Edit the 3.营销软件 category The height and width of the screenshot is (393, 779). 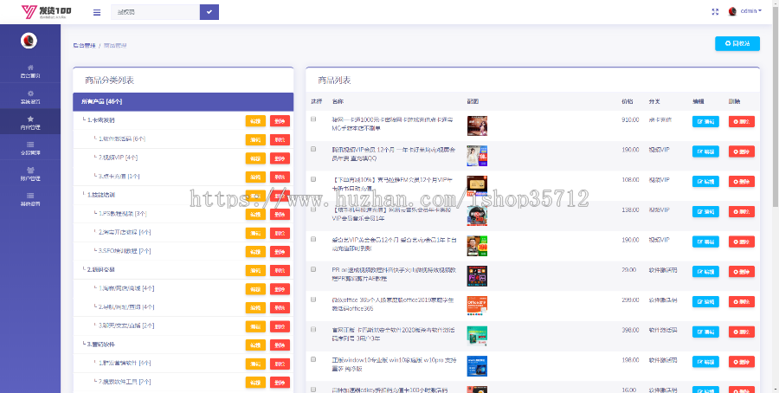tap(255, 345)
